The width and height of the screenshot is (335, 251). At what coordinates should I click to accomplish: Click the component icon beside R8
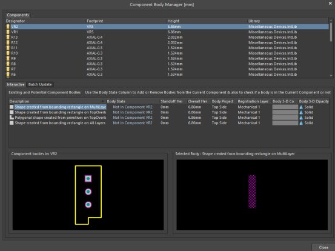pos(8,64)
